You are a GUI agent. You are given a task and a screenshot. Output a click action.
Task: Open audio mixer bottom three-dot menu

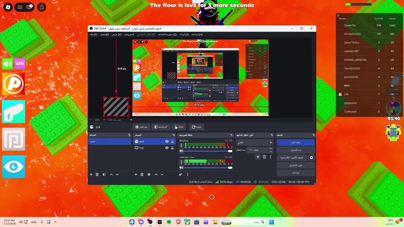click(x=187, y=174)
